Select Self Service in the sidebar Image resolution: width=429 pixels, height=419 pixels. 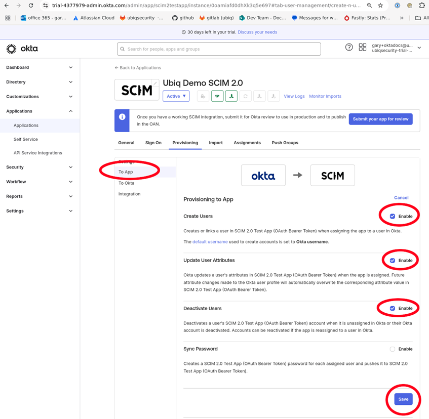coord(26,139)
